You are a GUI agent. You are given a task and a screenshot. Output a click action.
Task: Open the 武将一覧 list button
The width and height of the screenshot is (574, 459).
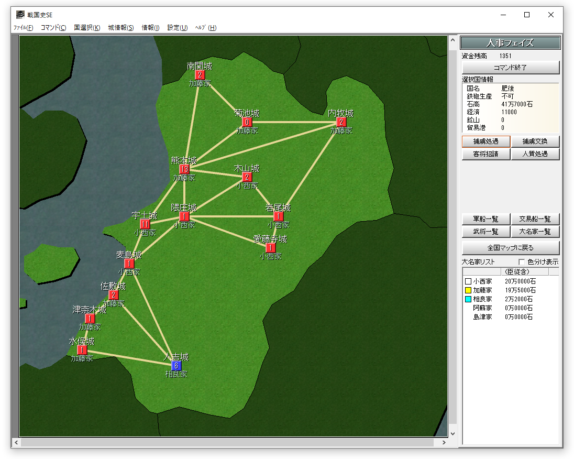(485, 232)
